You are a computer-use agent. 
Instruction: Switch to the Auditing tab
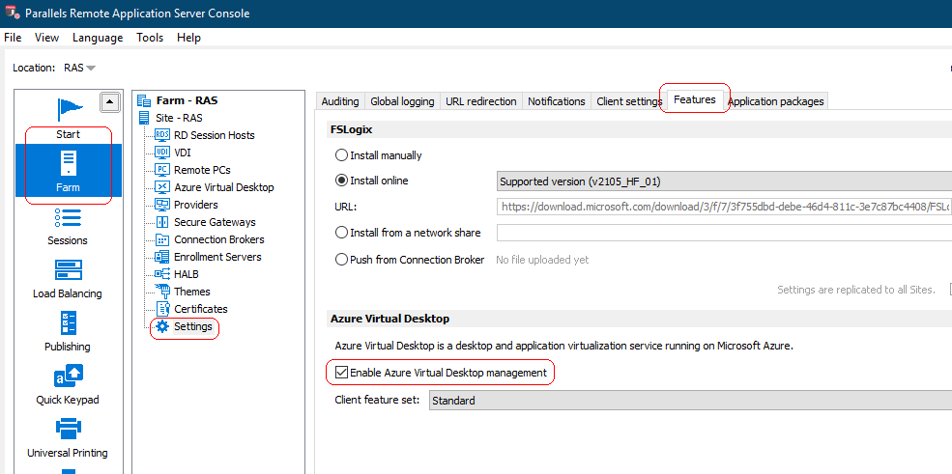pos(339,101)
